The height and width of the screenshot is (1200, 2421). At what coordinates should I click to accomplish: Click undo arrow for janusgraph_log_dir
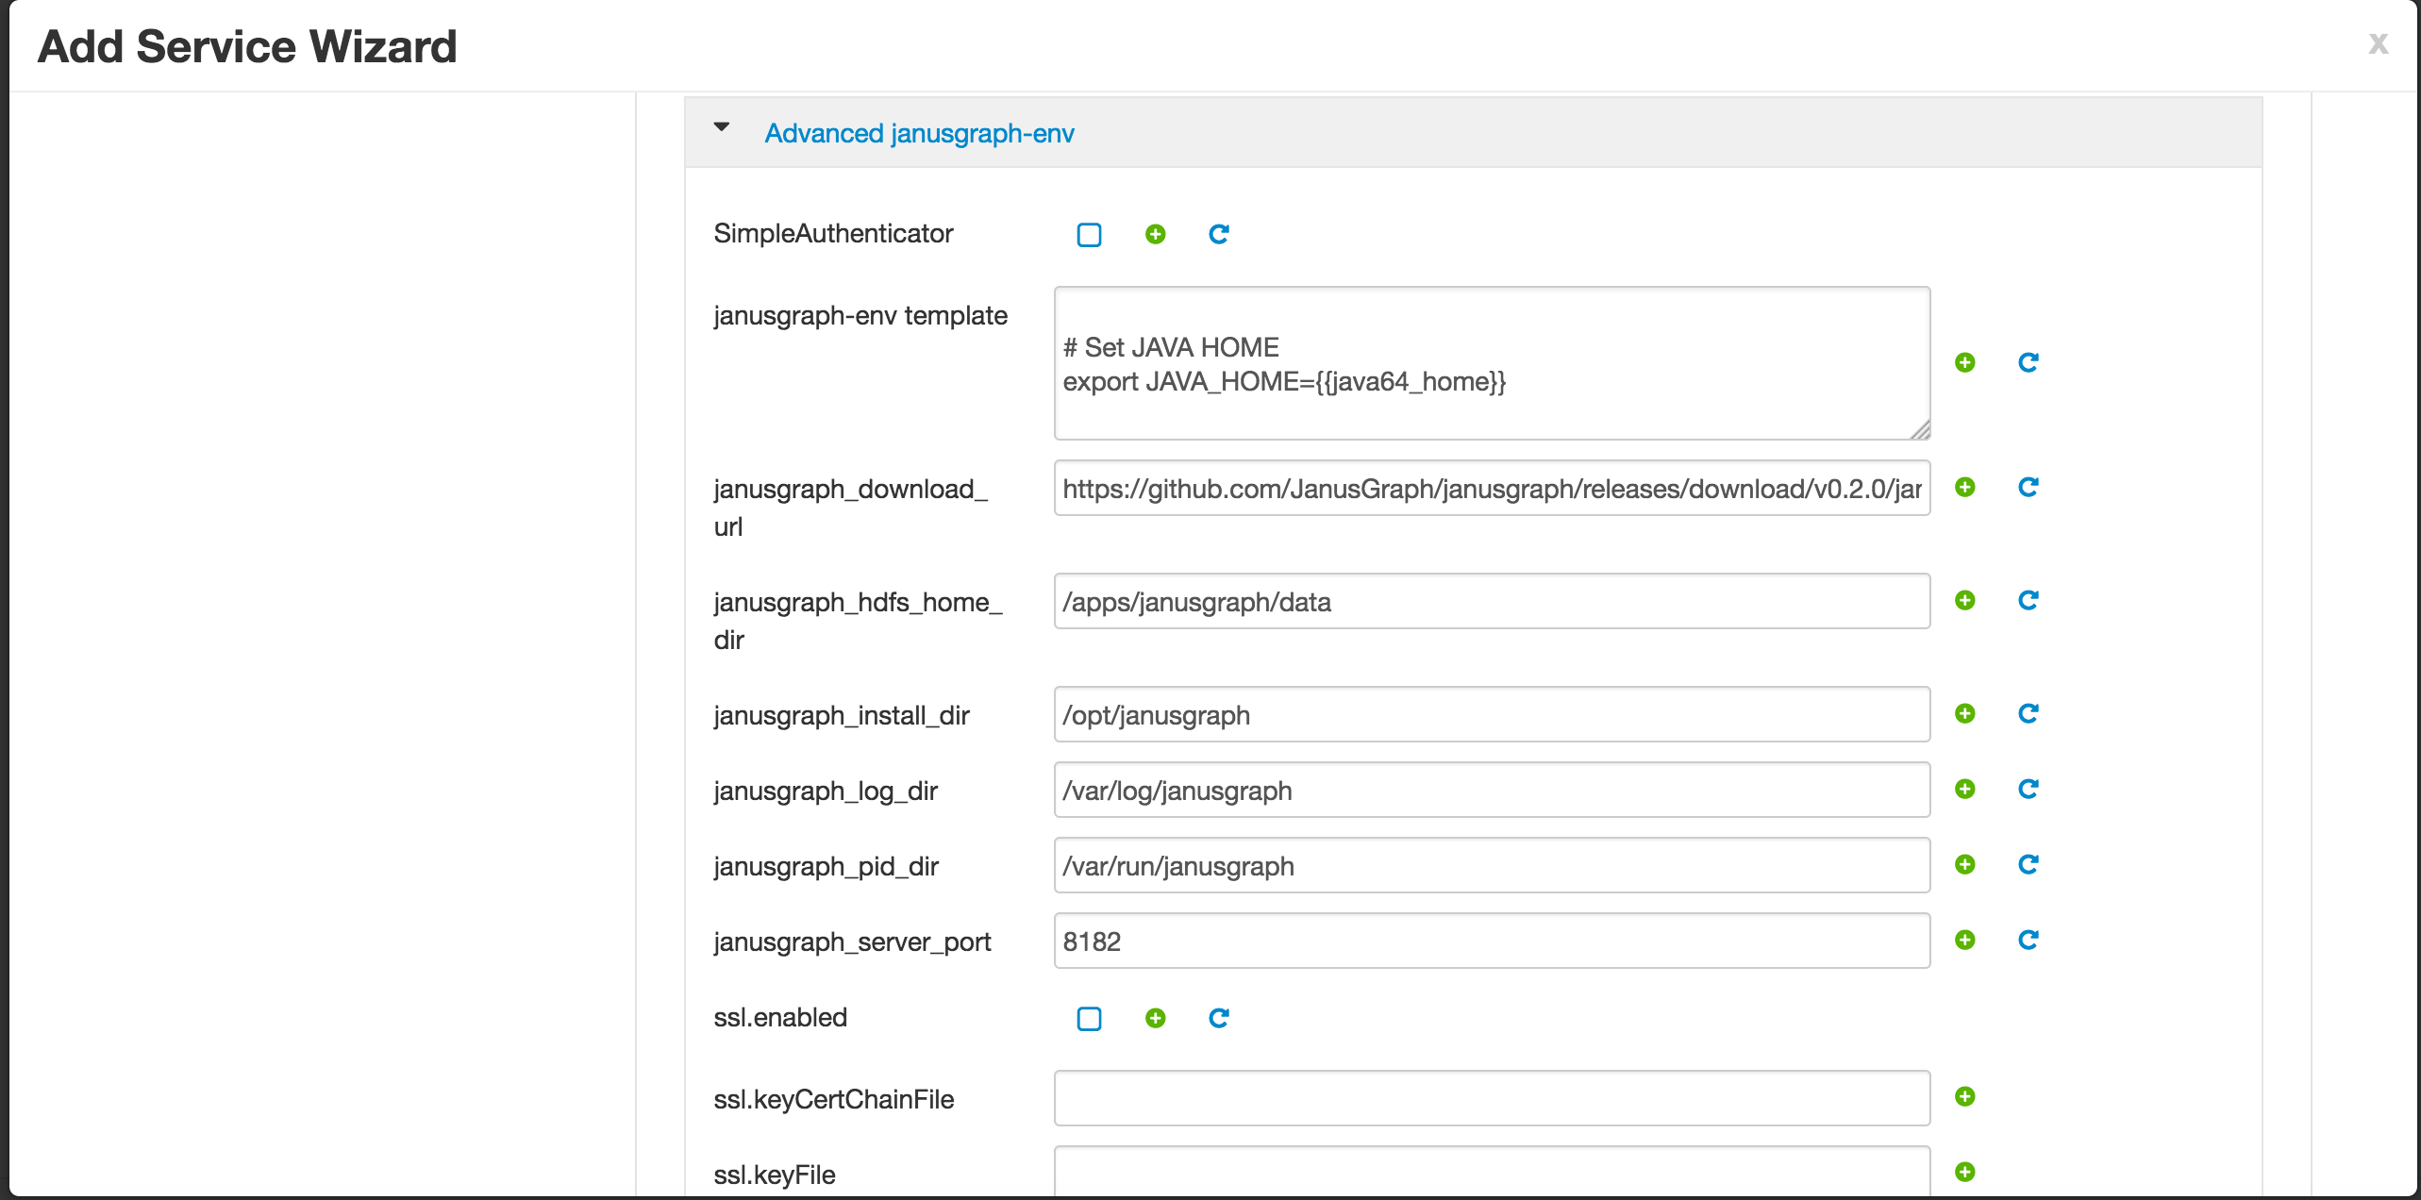tap(2029, 789)
